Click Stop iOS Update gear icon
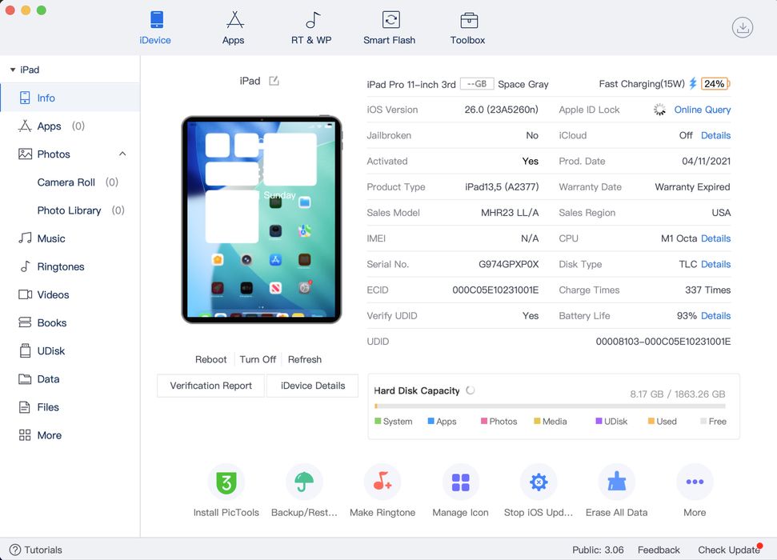The width and height of the screenshot is (777, 560). point(539,482)
